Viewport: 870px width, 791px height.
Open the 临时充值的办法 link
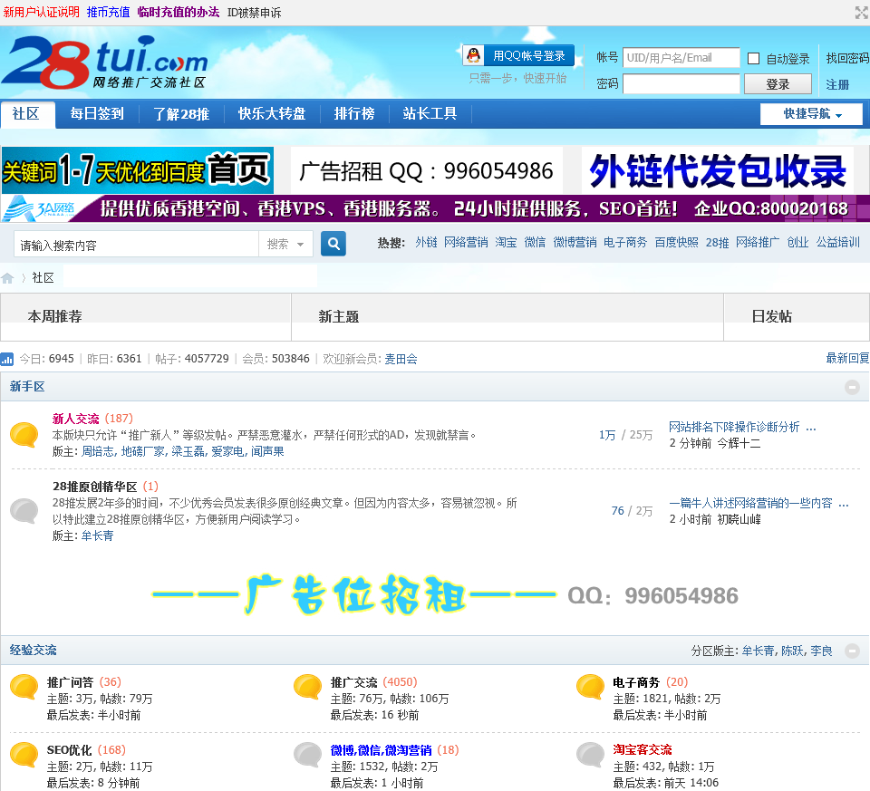pyautogui.click(x=179, y=12)
